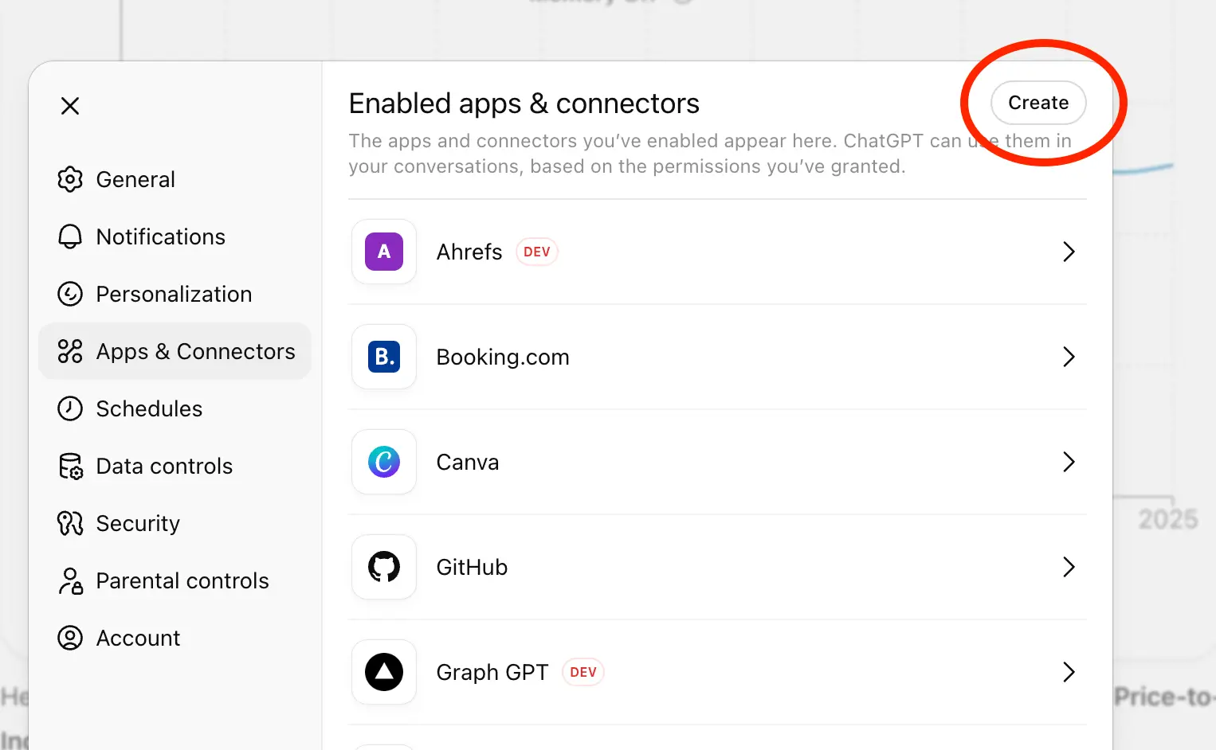Open the Booking.com connector entry

click(717, 357)
